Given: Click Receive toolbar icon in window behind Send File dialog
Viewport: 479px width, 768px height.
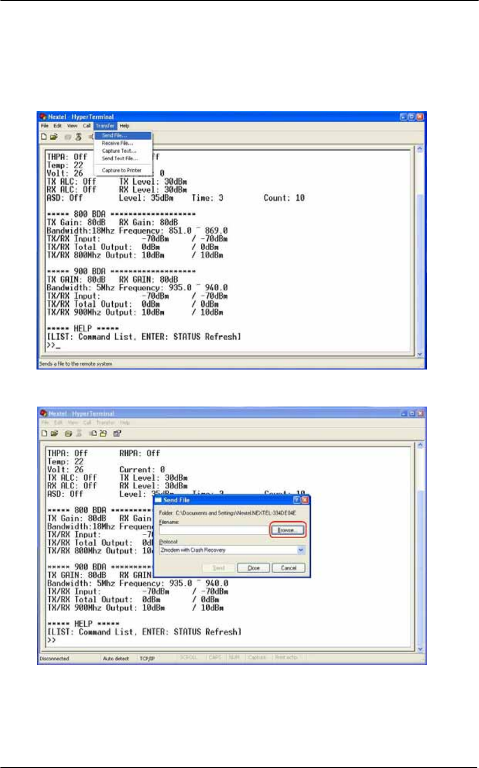Looking at the screenshot, I should click(x=103, y=433).
